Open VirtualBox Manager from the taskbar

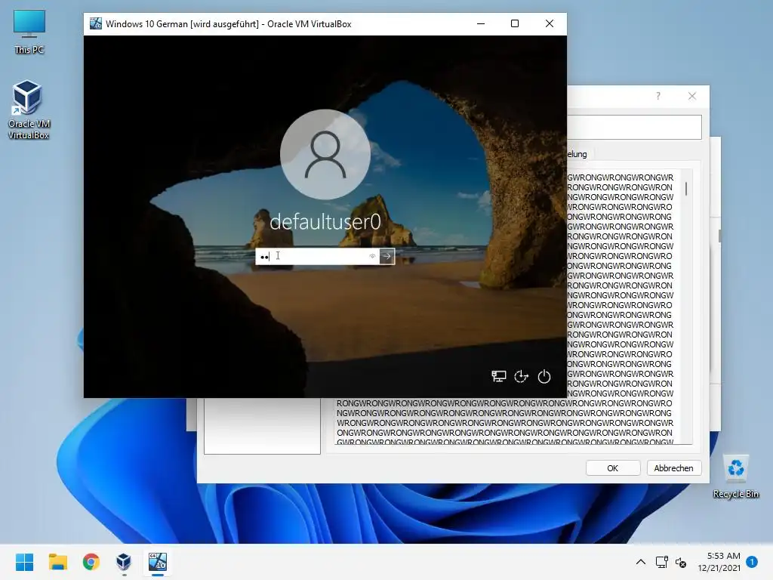click(x=124, y=562)
